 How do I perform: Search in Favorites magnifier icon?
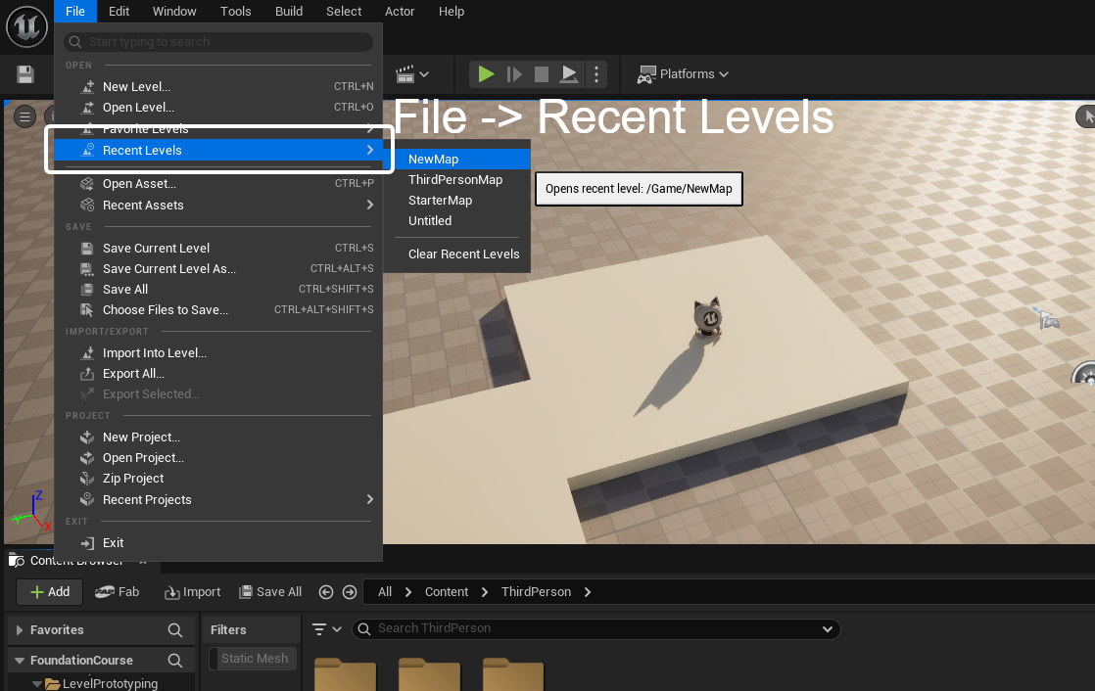pyautogui.click(x=175, y=630)
